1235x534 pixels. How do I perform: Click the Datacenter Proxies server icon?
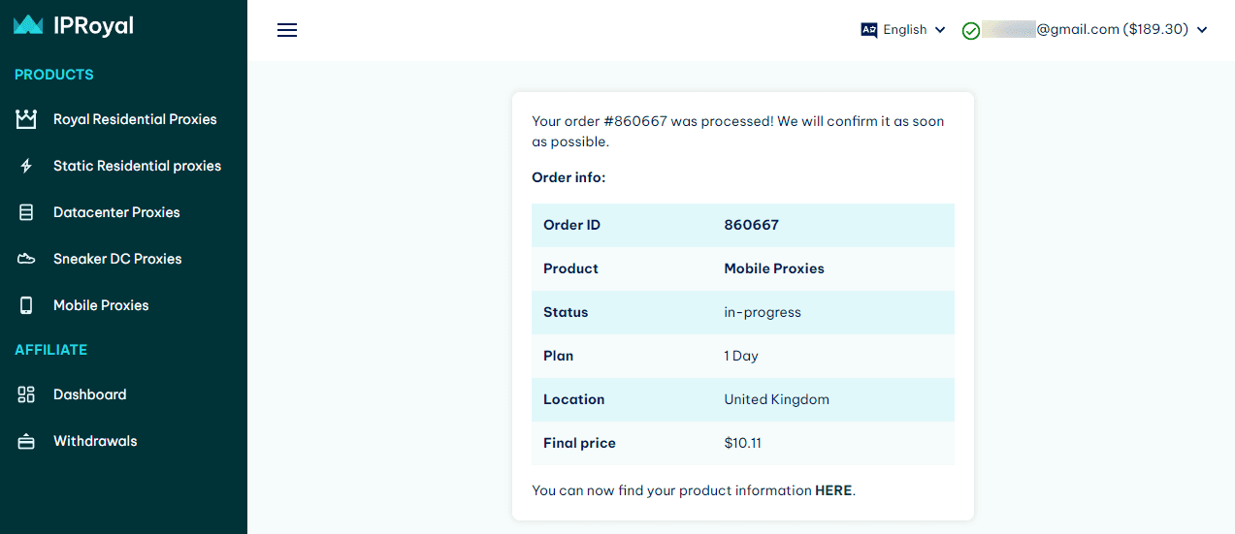[26, 212]
